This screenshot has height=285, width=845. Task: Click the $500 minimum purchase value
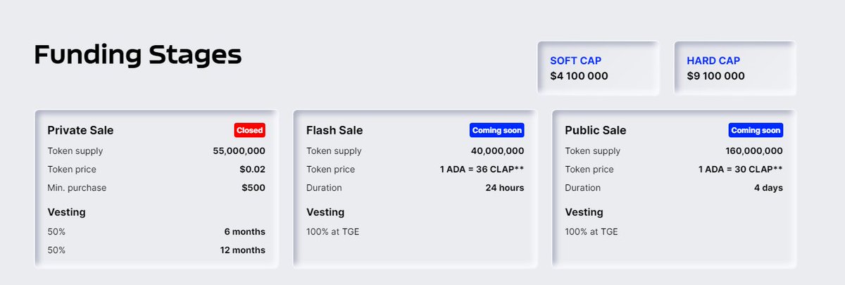[252, 188]
